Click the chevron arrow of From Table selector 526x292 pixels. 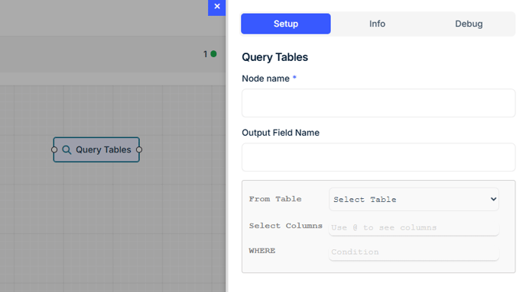click(x=493, y=199)
